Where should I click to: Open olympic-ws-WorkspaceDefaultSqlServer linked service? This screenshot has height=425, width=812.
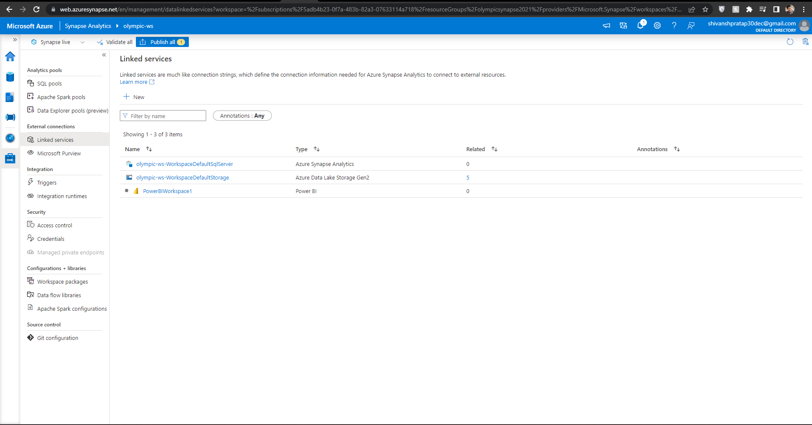(185, 164)
